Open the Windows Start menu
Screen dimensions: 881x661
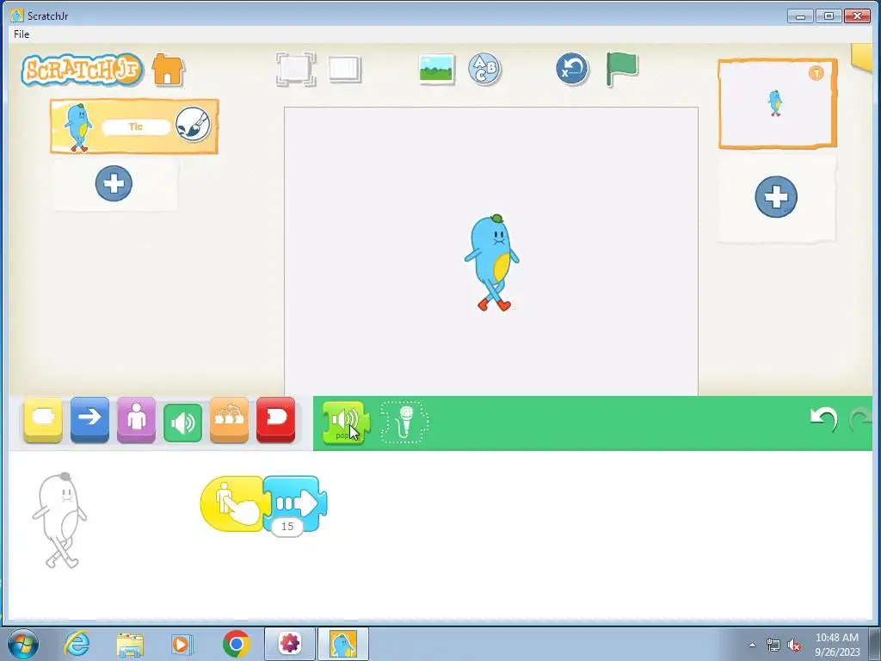pos(23,644)
